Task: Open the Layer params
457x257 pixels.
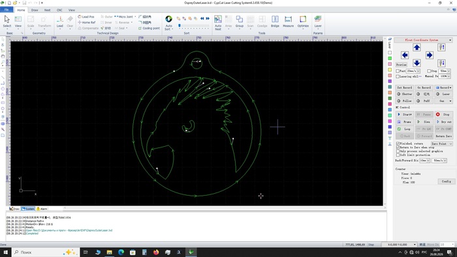Action: [x=318, y=22]
